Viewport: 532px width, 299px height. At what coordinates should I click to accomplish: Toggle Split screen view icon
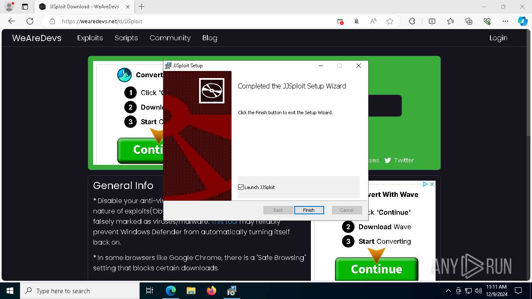(x=432, y=21)
